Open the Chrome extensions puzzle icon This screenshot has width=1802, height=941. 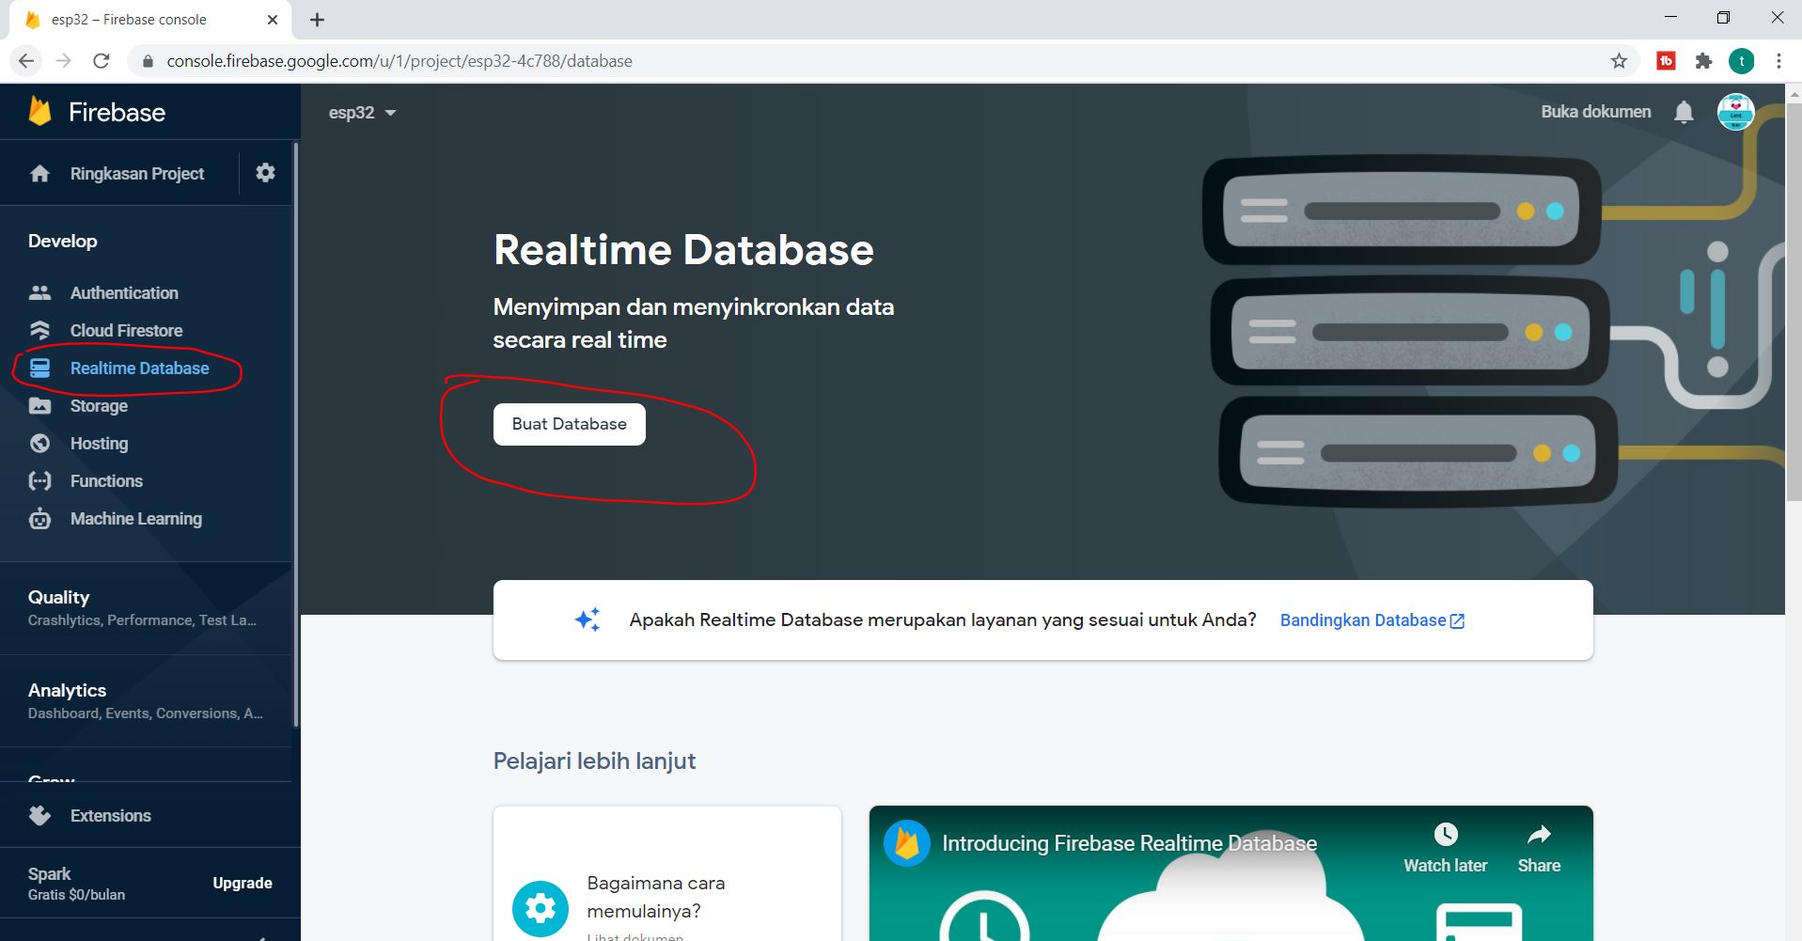tap(1703, 61)
